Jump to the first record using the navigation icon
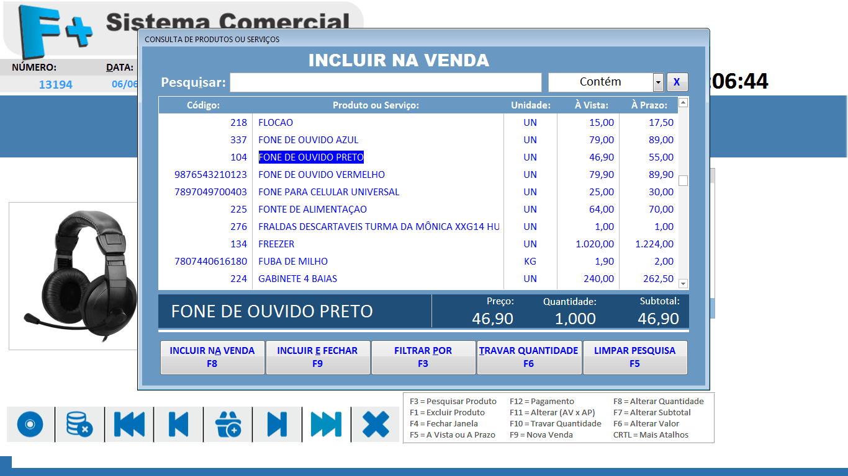 tap(129, 424)
